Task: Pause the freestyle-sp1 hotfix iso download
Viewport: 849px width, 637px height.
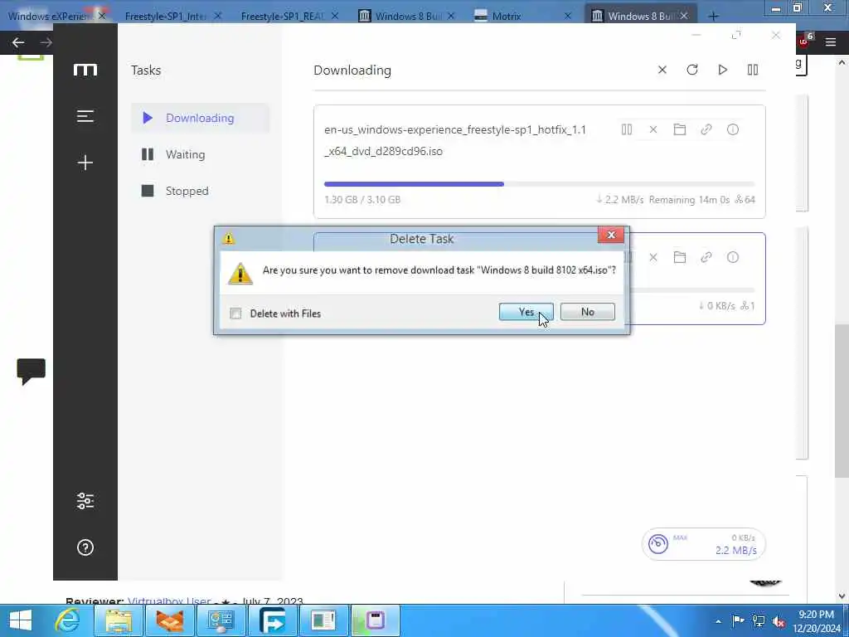Action: click(x=627, y=129)
